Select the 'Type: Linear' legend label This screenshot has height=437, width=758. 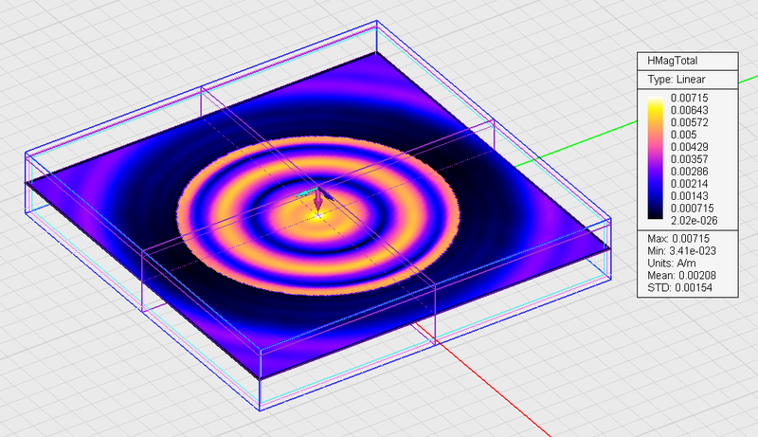pyautogui.click(x=676, y=80)
